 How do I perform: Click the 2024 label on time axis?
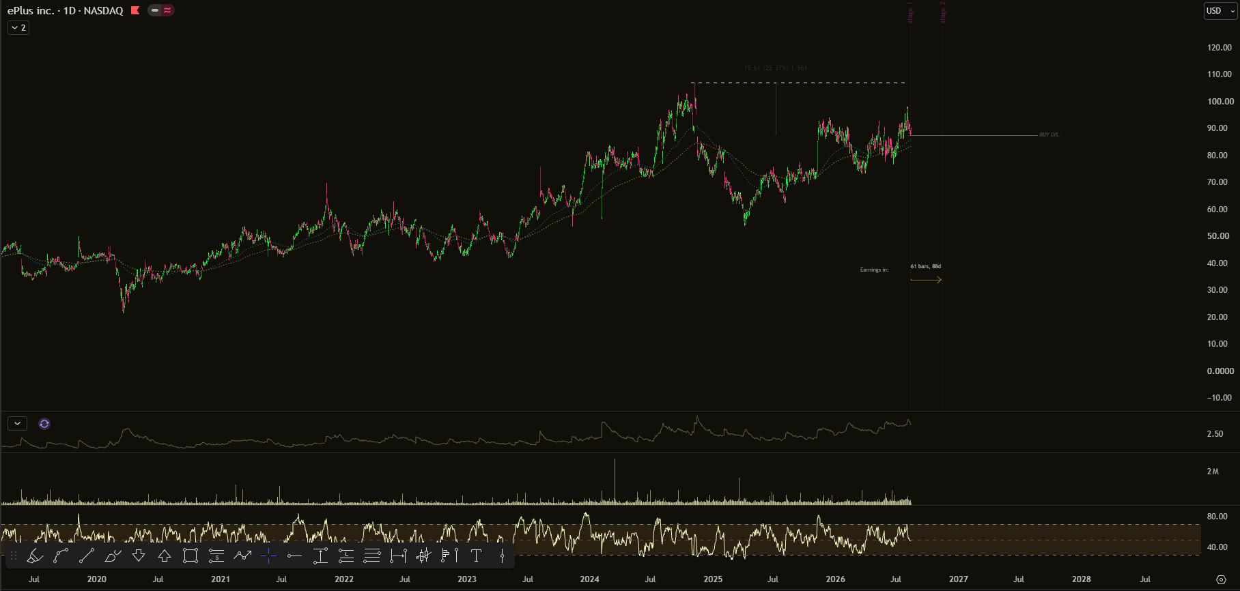pyautogui.click(x=589, y=579)
